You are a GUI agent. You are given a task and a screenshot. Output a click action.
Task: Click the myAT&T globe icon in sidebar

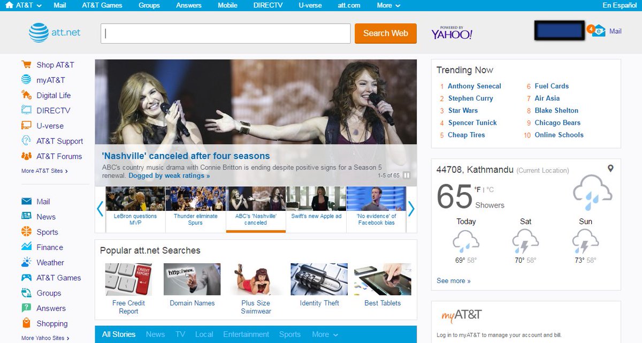pyautogui.click(x=26, y=80)
